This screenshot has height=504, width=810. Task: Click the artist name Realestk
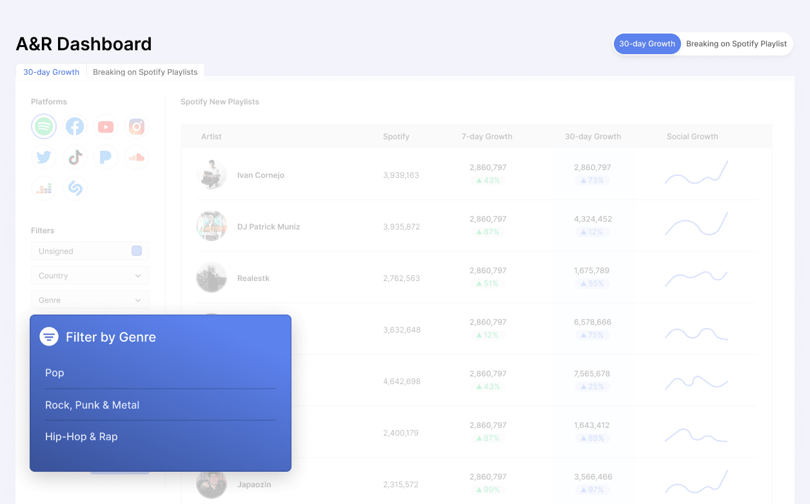pos(253,278)
